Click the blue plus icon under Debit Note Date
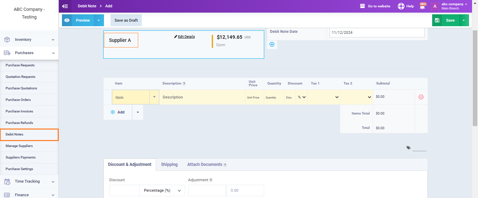 tap(272, 44)
